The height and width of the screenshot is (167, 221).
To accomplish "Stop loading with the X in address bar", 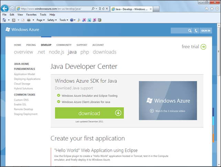I will point(107,9).
